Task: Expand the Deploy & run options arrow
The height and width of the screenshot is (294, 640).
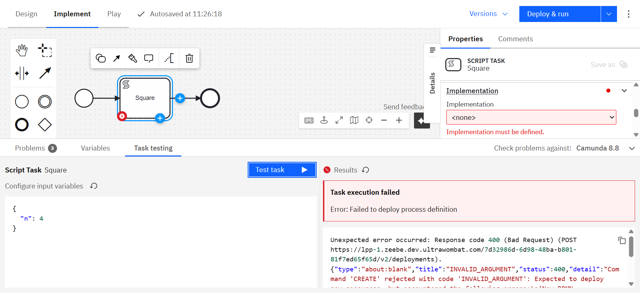Action: [x=609, y=14]
